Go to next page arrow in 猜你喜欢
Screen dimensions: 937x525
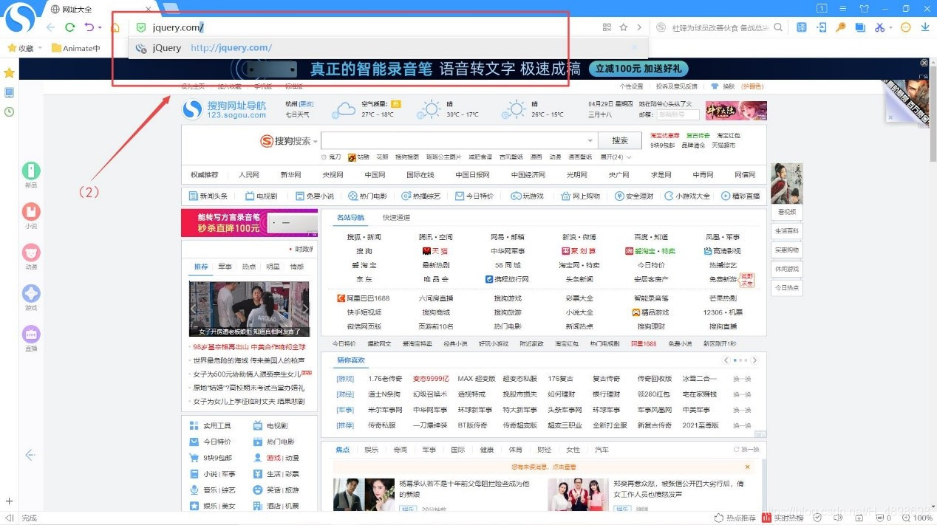click(754, 360)
